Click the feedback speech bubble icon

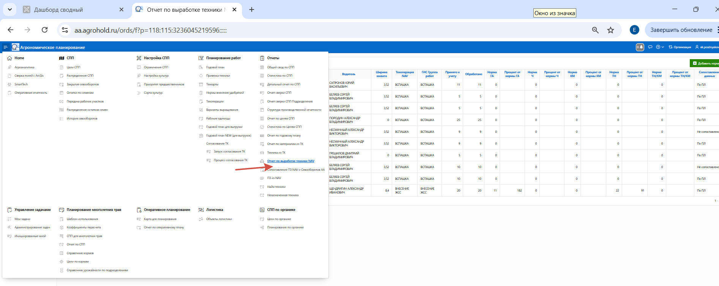(x=650, y=47)
